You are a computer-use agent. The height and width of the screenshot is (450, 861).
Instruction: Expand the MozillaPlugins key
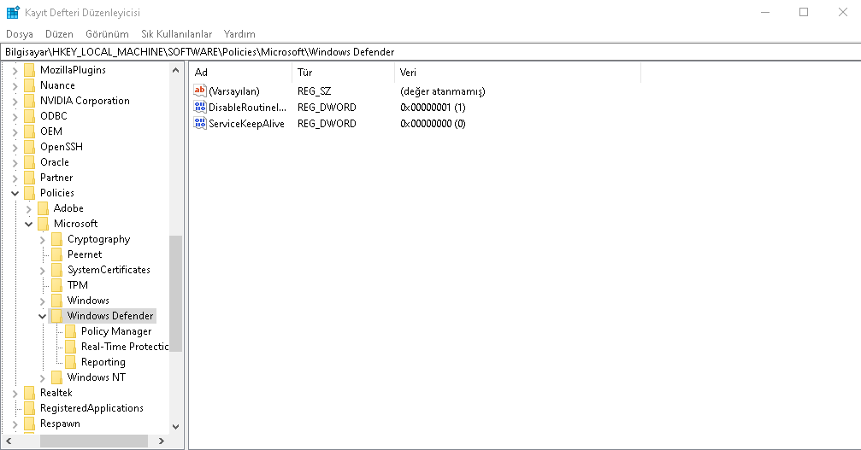[15, 70]
